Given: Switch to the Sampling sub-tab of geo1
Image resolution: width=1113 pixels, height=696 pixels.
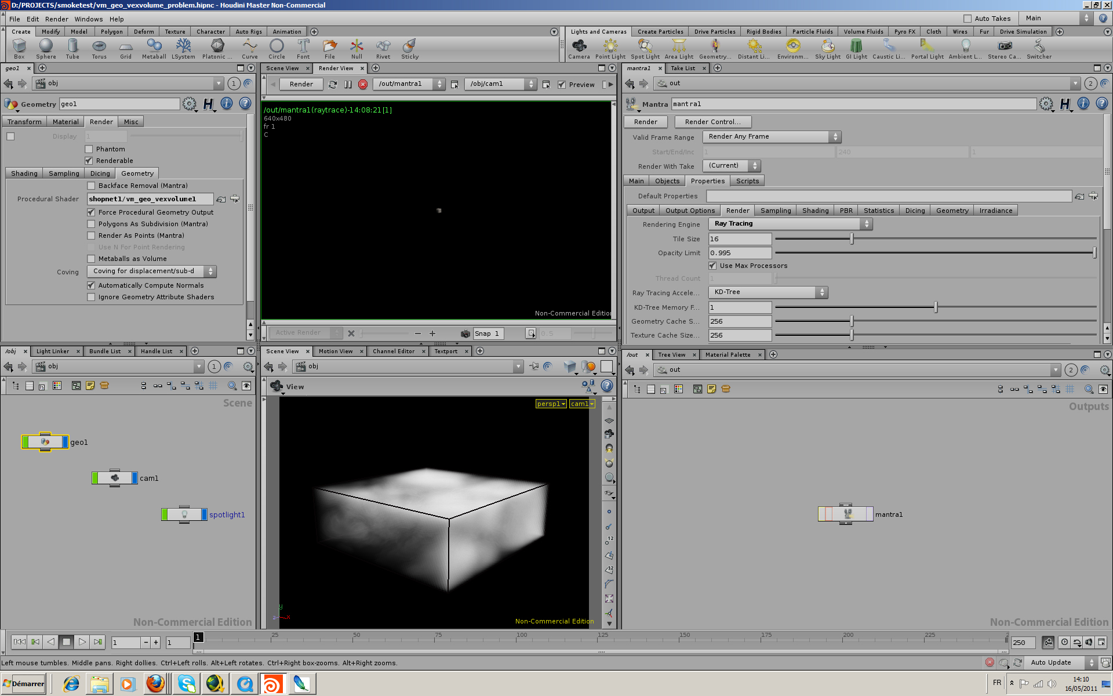Looking at the screenshot, I should [64, 173].
